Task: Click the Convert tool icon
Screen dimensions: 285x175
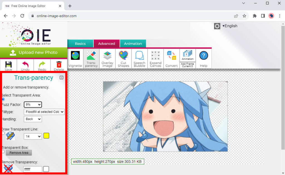Action: [171, 57]
